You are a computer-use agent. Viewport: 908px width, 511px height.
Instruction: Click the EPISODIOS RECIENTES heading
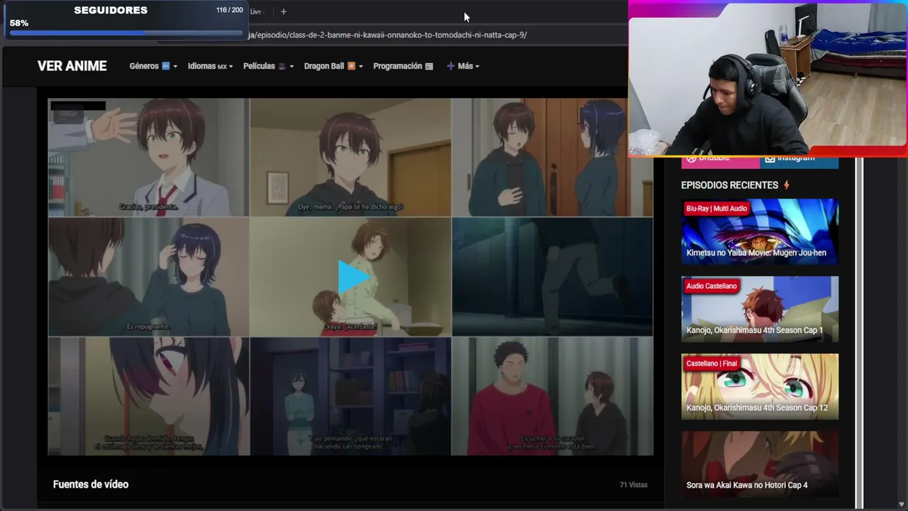coord(729,185)
